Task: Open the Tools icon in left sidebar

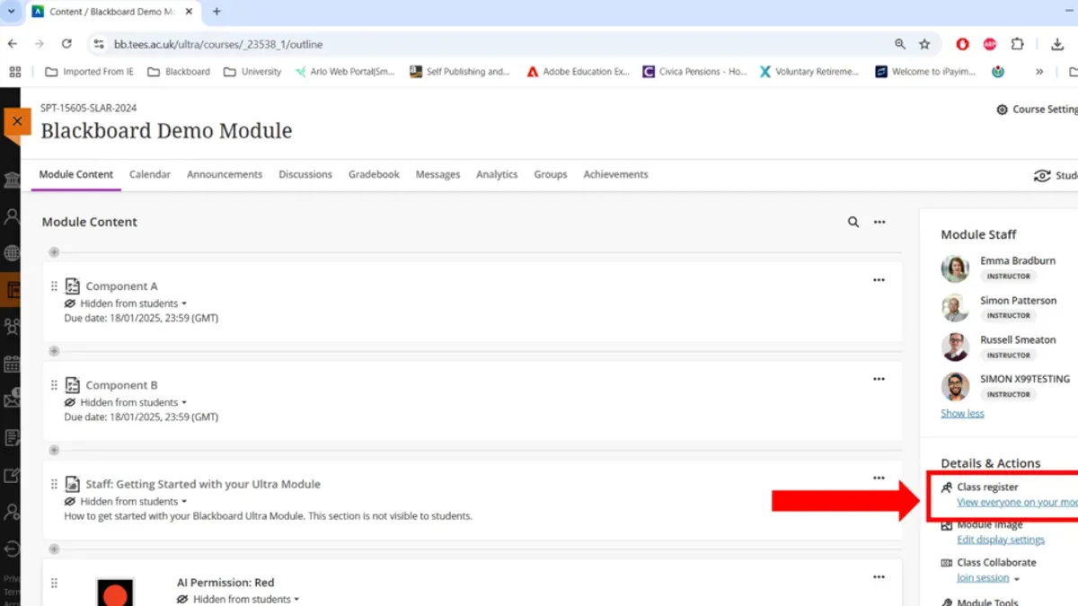Action: click(x=12, y=475)
